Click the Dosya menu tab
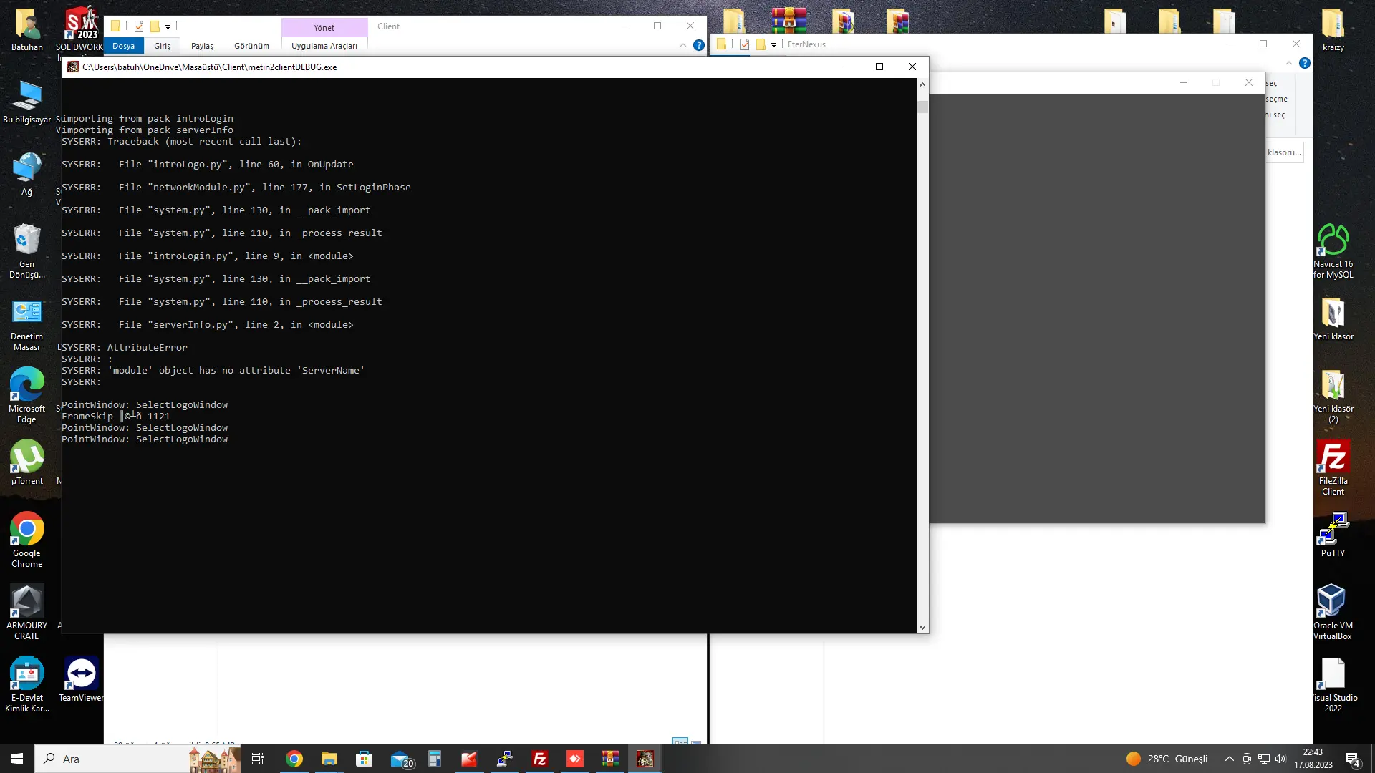1375x773 pixels. pyautogui.click(x=122, y=44)
